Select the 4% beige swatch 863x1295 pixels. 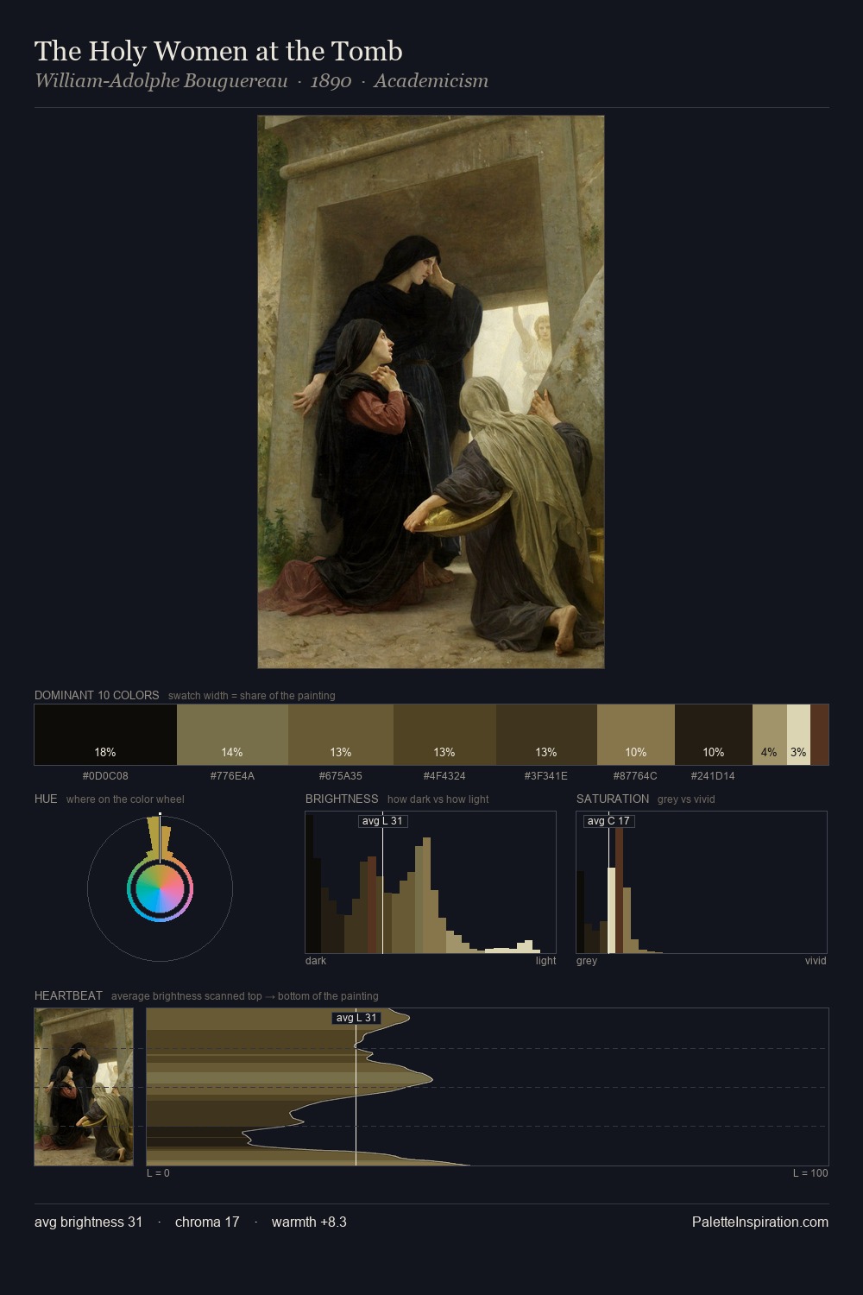pyautogui.click(x=770, y=735)
